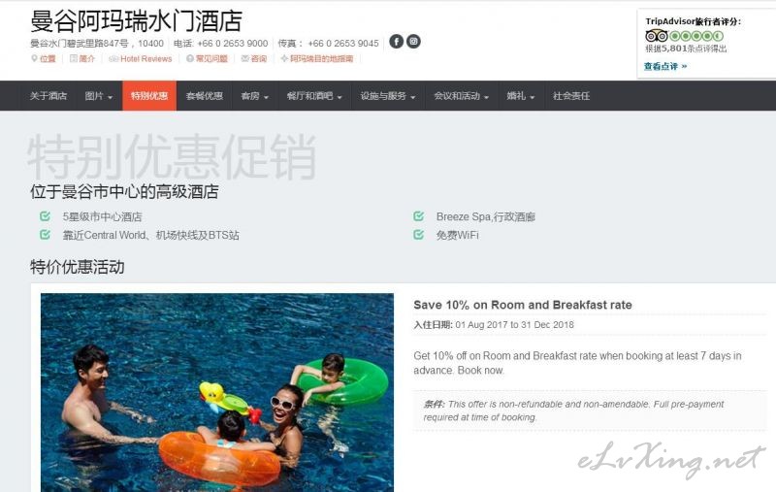This screenshot has width=776, height=492.
Task: Open the family pool photo thumbnail
Action: pyautogui.click(x=216, y=392)
